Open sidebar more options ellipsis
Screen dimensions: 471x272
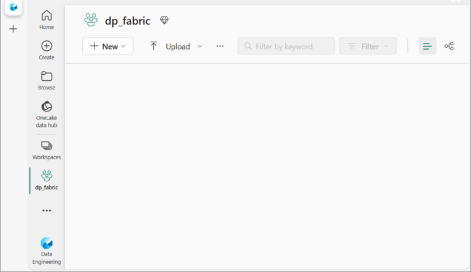[47, 211]
